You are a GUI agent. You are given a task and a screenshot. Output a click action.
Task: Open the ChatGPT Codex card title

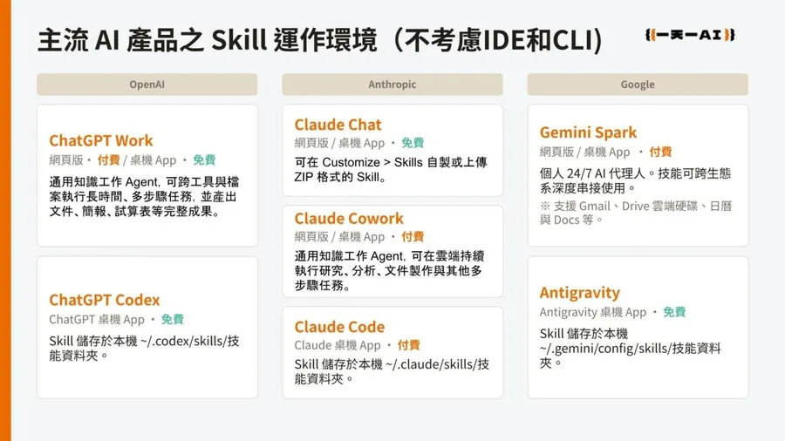tap(104, 300)
